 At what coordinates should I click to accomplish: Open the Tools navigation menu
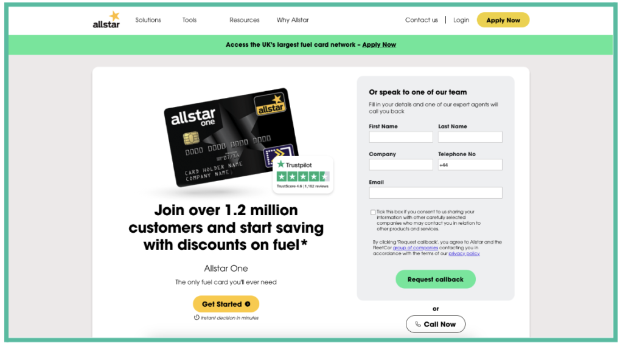pyautogui.click(x=190, y=20)
